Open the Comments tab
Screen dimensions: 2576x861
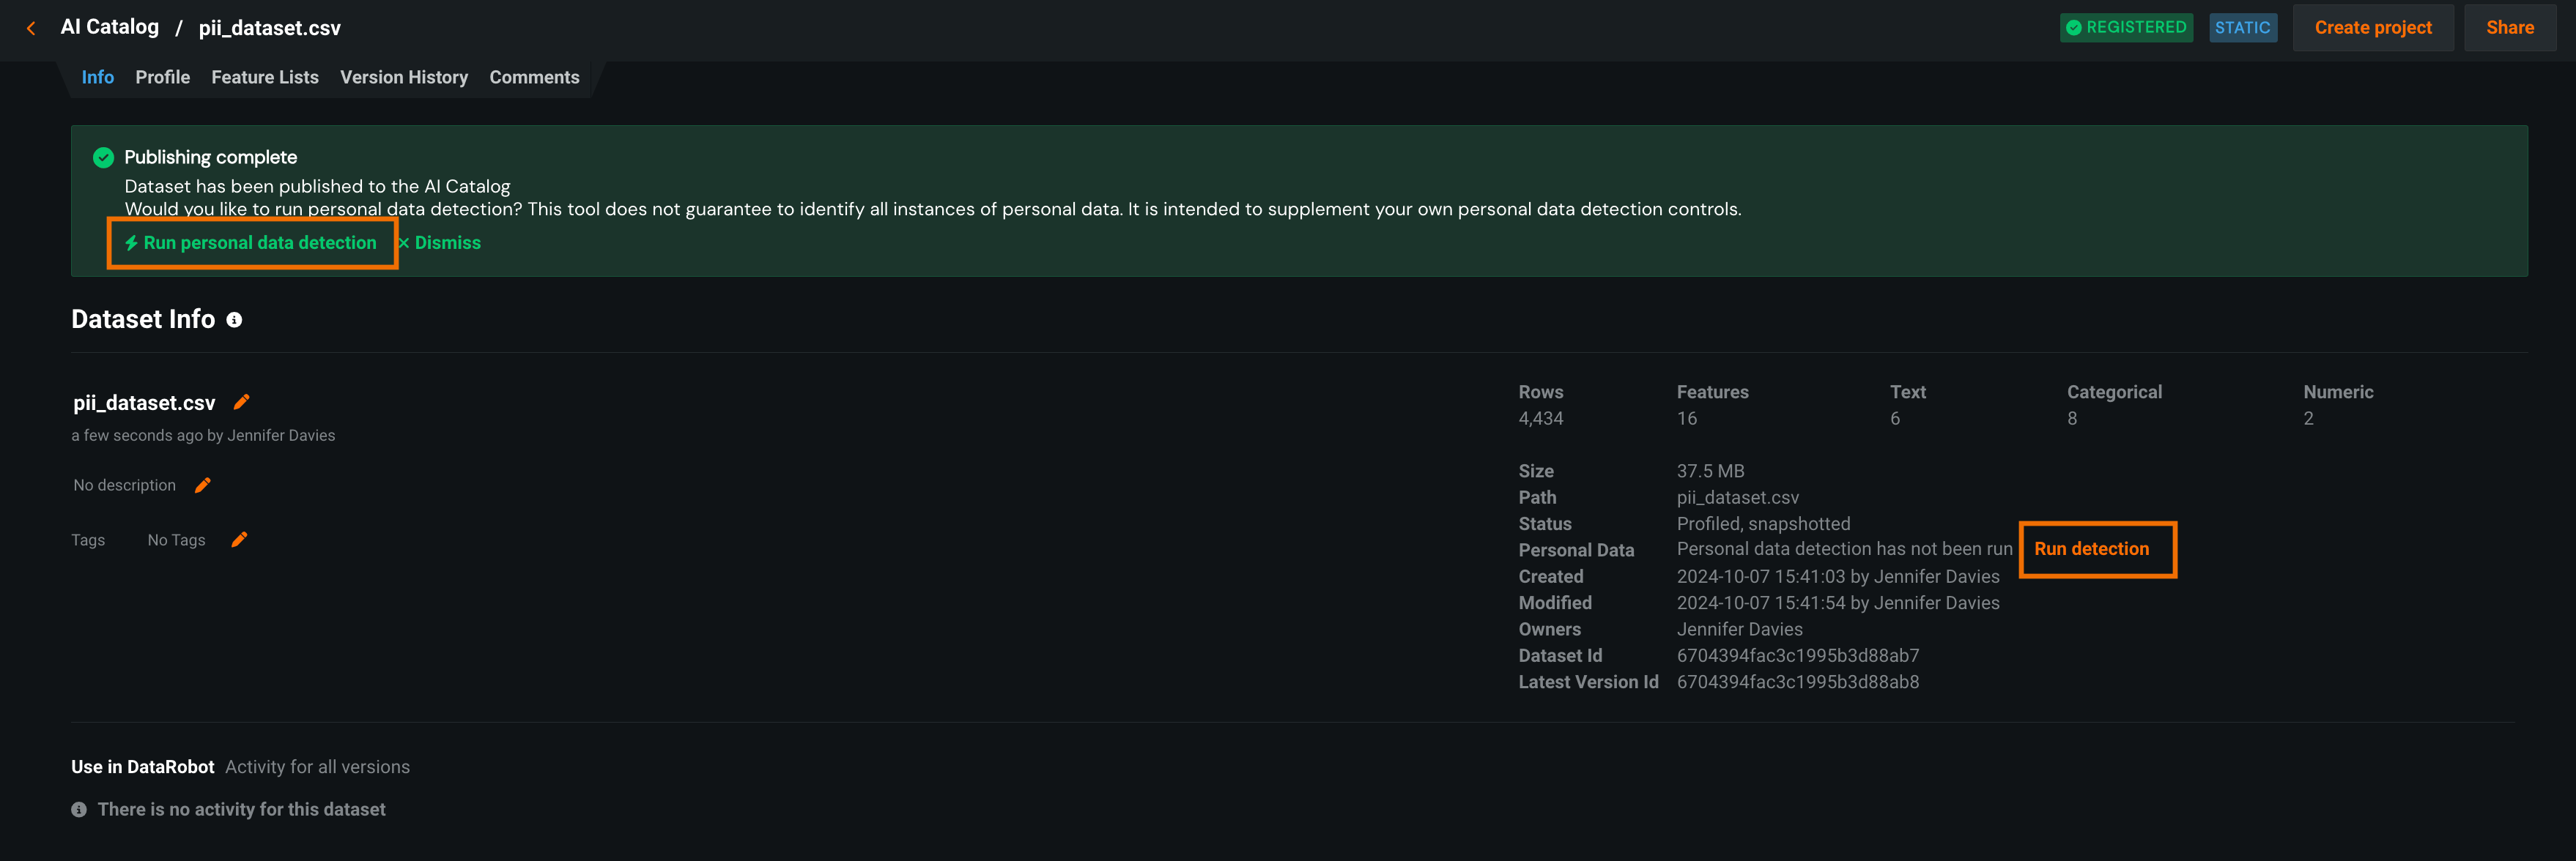(534, 77)
